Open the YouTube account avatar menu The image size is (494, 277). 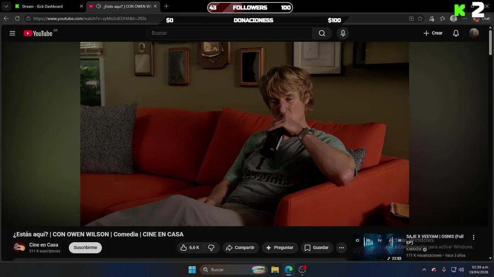(474, 33)
